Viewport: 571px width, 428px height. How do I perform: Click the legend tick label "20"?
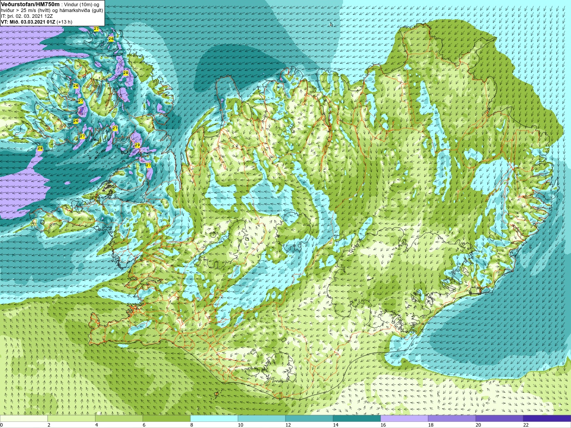pyautogui.click(x=478, y=425)
